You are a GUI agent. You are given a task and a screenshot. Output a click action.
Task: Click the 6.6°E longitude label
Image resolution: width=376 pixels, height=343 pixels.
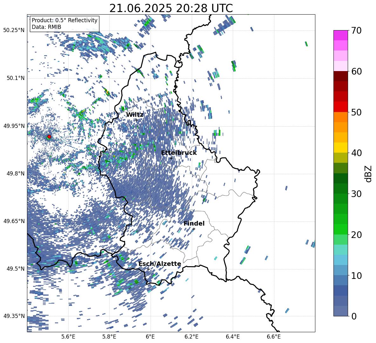[x=274, y=337]
